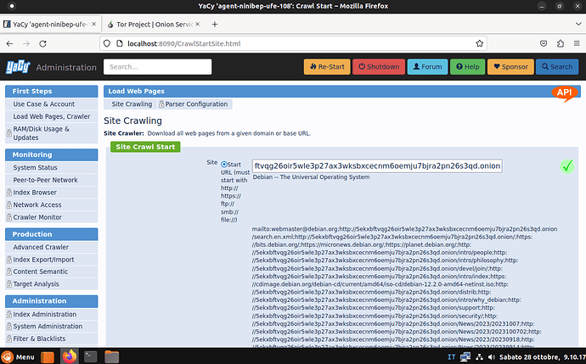
Task: Click the red Shutdown button
Action: point(379,67)
